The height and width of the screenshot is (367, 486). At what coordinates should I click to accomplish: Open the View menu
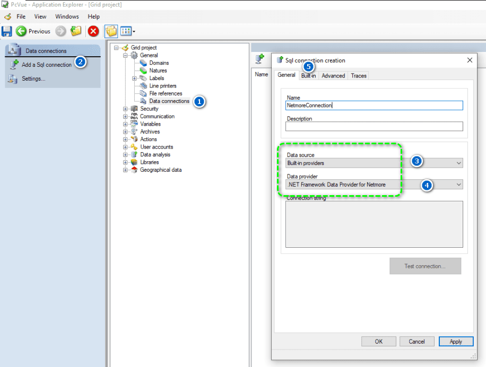(x=40, y=16)
